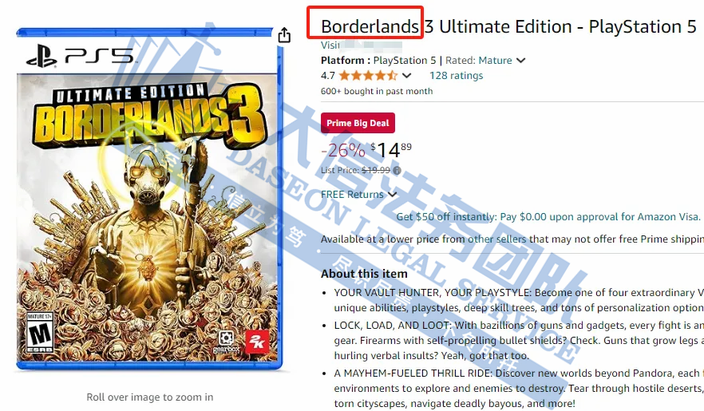This screenshot has width=704, height=411.
Task: Click the 2K logo on game cover
Action: [x=257, y=343]
